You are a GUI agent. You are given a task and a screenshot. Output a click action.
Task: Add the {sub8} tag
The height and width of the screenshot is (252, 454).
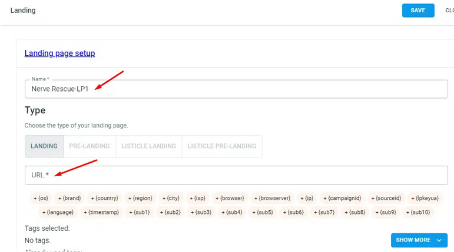(355, 213)
